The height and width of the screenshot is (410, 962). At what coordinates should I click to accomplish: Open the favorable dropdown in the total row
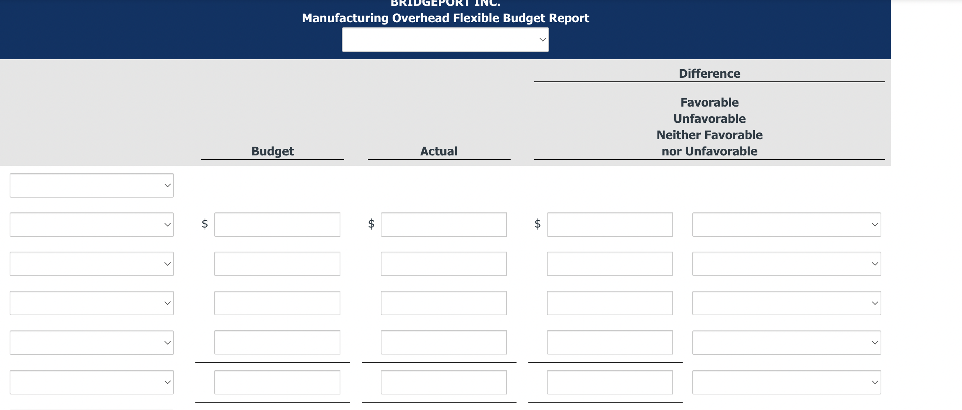[787, 382]
